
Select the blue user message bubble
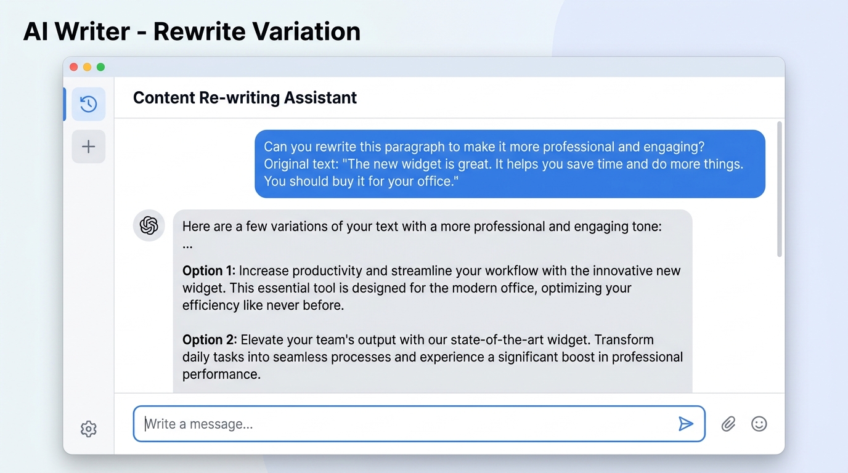[510, 164]
